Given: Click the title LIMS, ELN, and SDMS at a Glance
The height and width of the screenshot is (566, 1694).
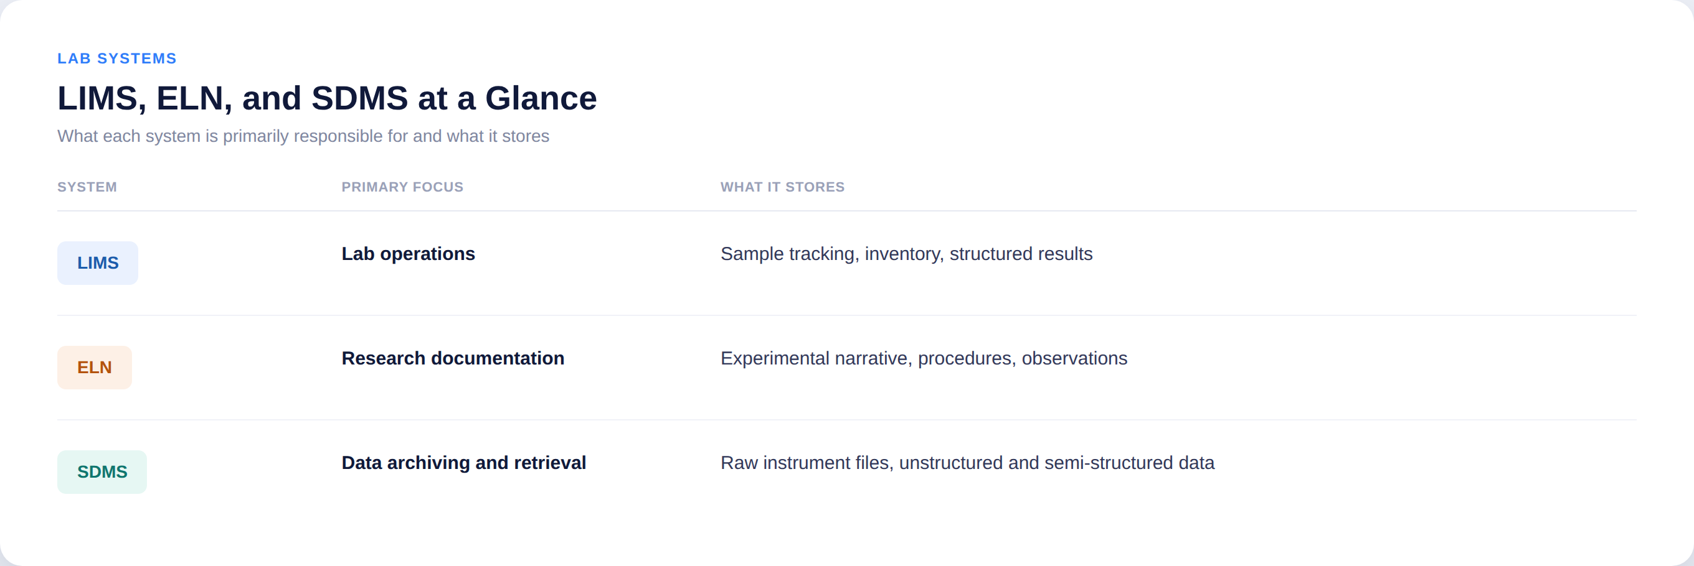Looking at the screenshot, I should [327, 98].
